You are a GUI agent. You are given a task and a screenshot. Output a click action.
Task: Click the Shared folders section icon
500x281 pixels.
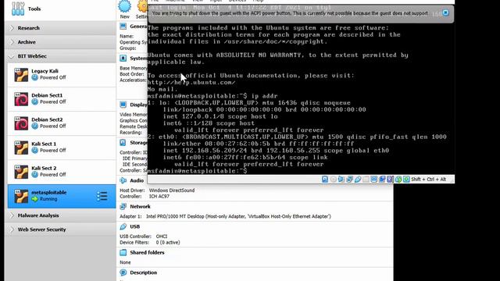[123, 252]
